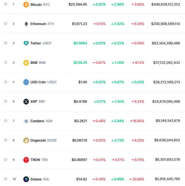Click the Dogecoin dog logo icon
Screen dimensions: 185x186
(26, 140)
